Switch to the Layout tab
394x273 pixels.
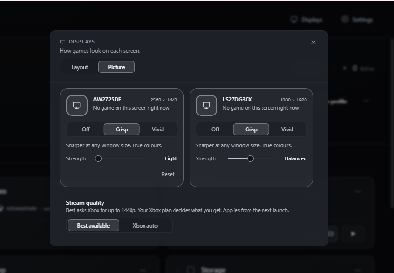[x=80, y=67]
